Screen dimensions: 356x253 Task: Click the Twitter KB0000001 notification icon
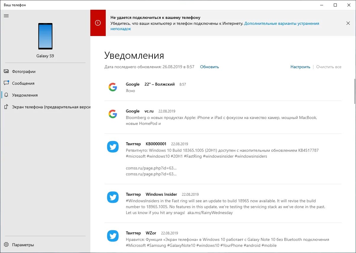[113, 147]
